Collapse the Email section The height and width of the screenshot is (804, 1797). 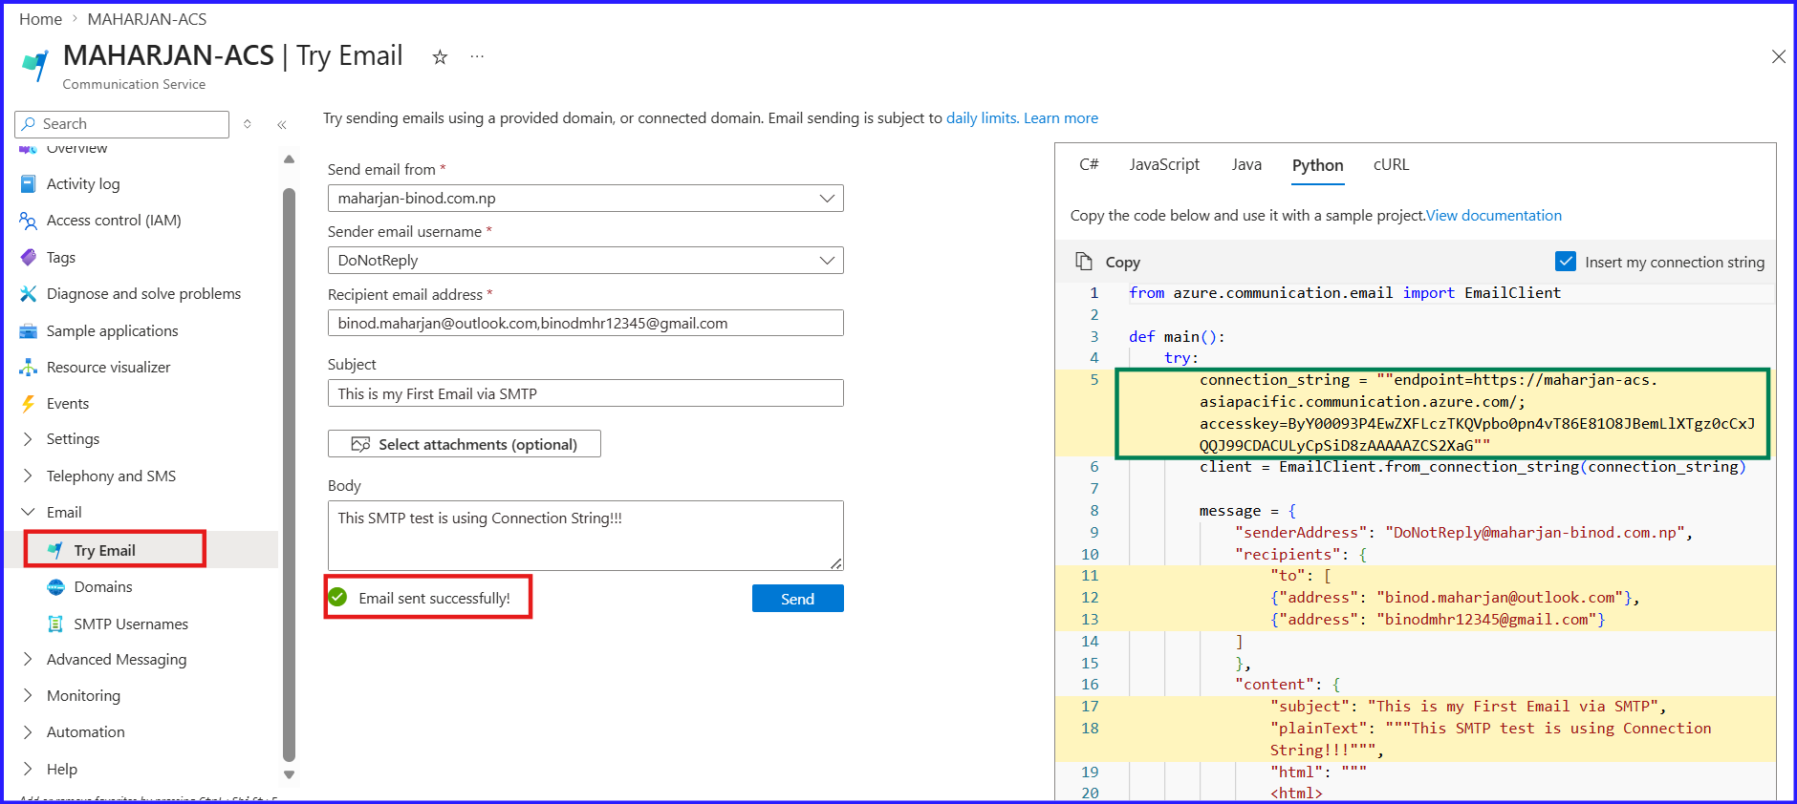click(x=28, y=513)
